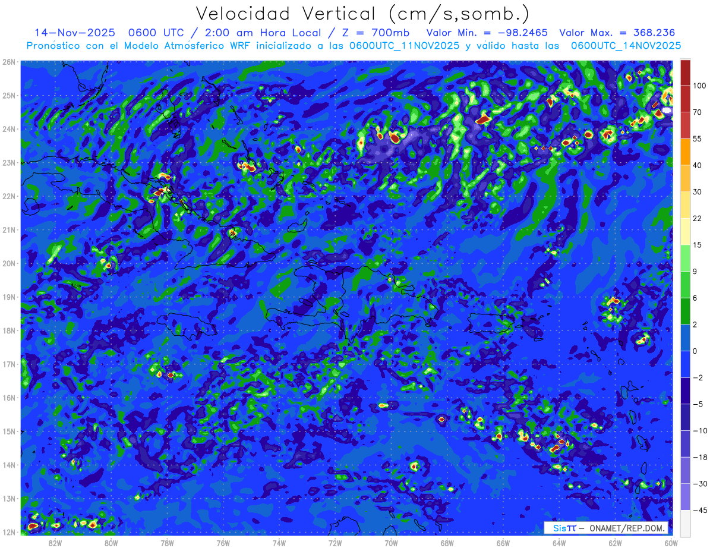Screen dimensions: 713x551
Task: Click the 'ONAMET/REP.DOM.' credit label
Action: (626, 528)
